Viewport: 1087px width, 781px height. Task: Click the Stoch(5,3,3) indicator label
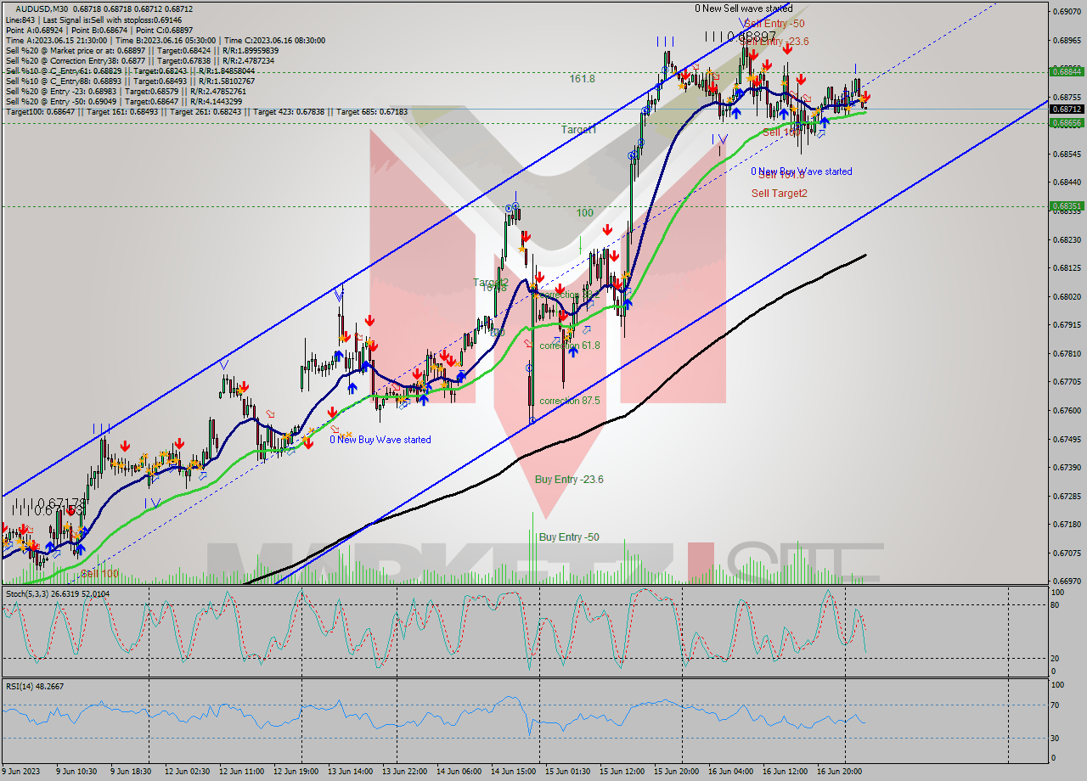click(x=58, y=593)
